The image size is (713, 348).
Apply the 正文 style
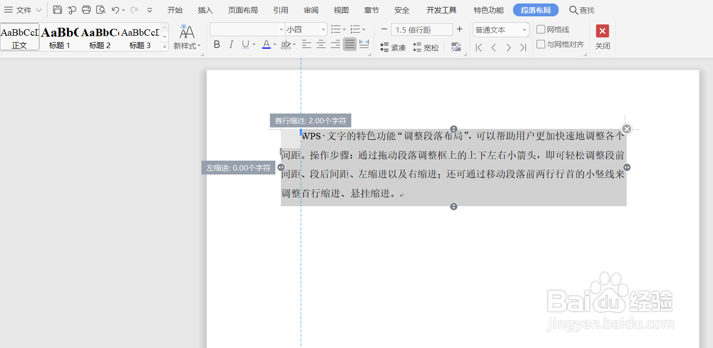coord(20,37)
